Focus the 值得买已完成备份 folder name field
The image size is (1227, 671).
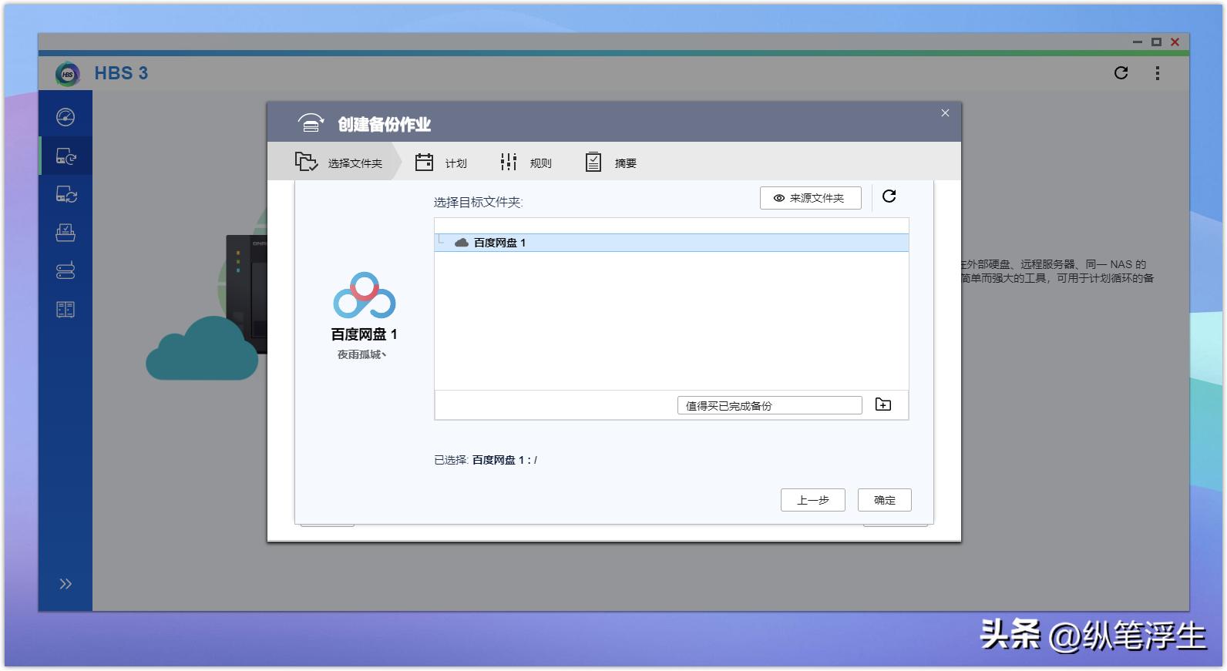pos(769,405)
